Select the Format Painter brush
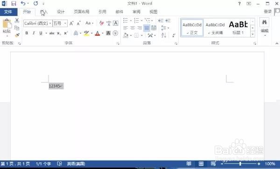Image resolution: width=280 pixels, height=169 pixels. tap(17, 35)
